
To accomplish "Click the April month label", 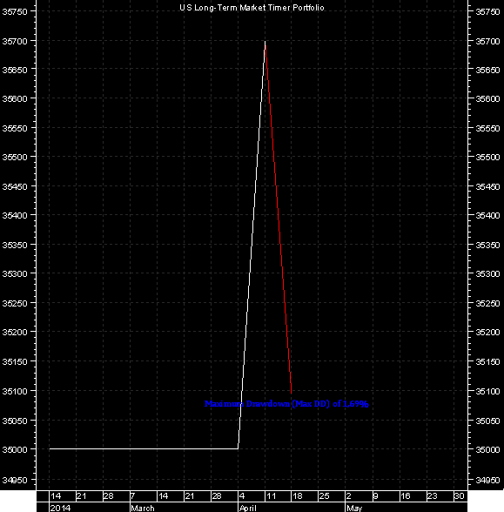I will (x=248, y=509).
